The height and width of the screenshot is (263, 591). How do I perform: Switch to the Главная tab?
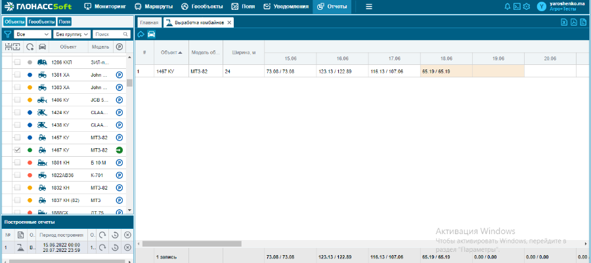[149, 22]
